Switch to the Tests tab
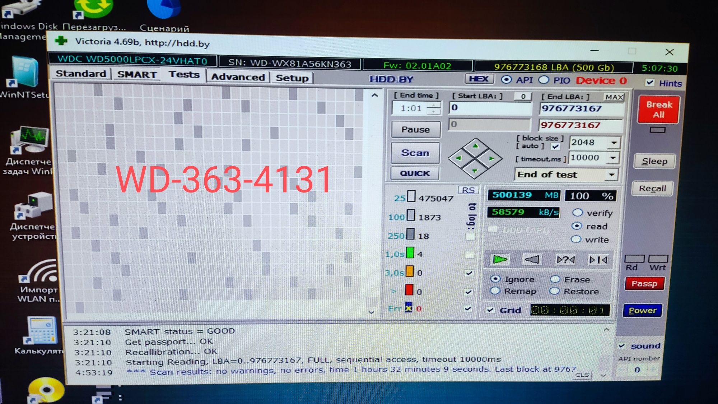 184,74
